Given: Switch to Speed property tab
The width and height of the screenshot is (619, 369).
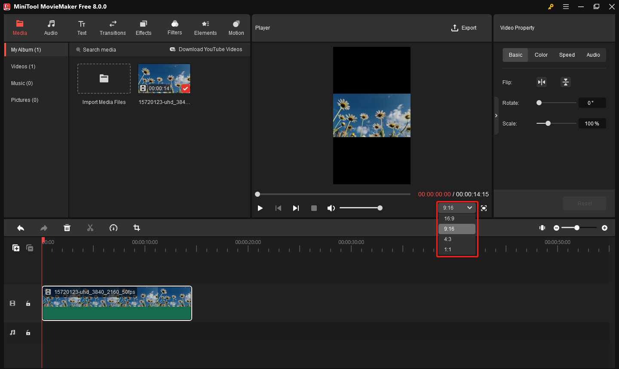Looking at the screenshot, I should pos(567,55).
